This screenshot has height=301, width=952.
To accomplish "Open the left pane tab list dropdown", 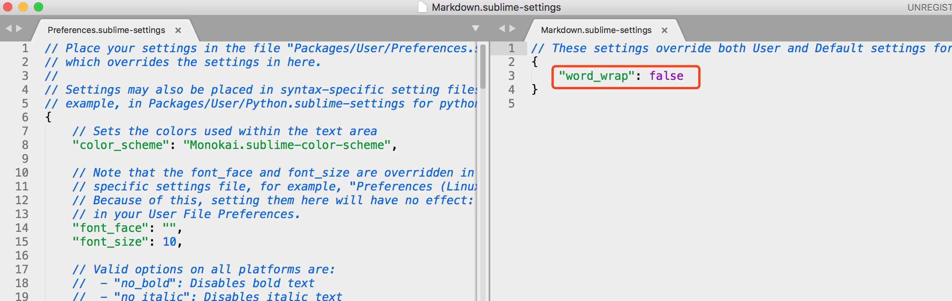I will 476,28.
